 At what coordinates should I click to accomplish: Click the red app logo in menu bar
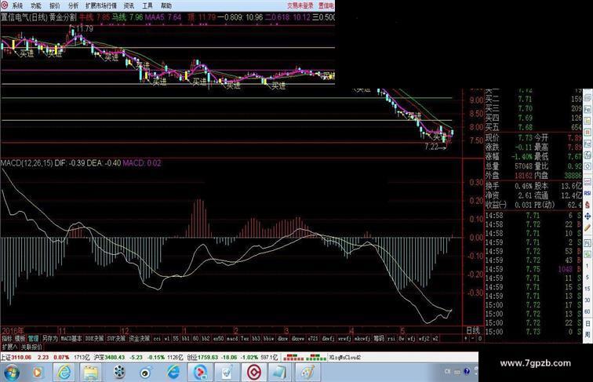(4, 5)
